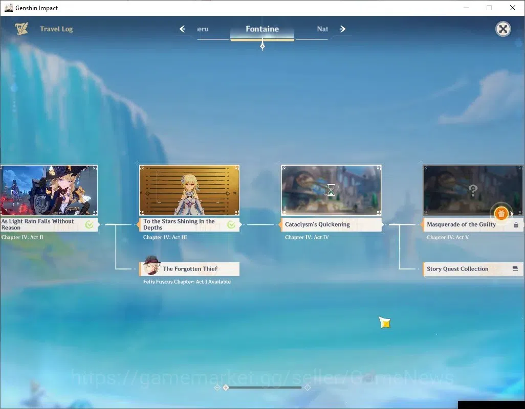Switch to the Natlan tab on right
This screenshot has width=525, height=409.
(x=322, y=29)
